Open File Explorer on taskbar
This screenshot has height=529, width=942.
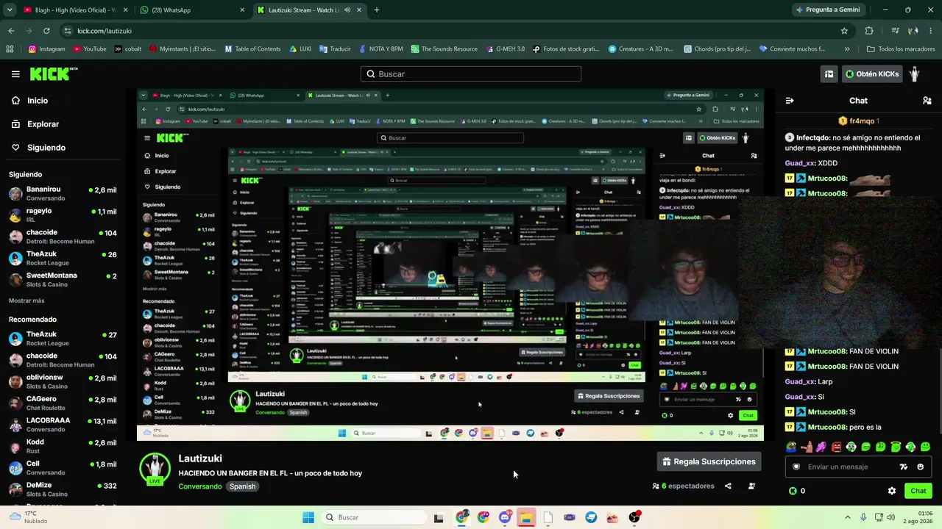click(x=526, y=517)
